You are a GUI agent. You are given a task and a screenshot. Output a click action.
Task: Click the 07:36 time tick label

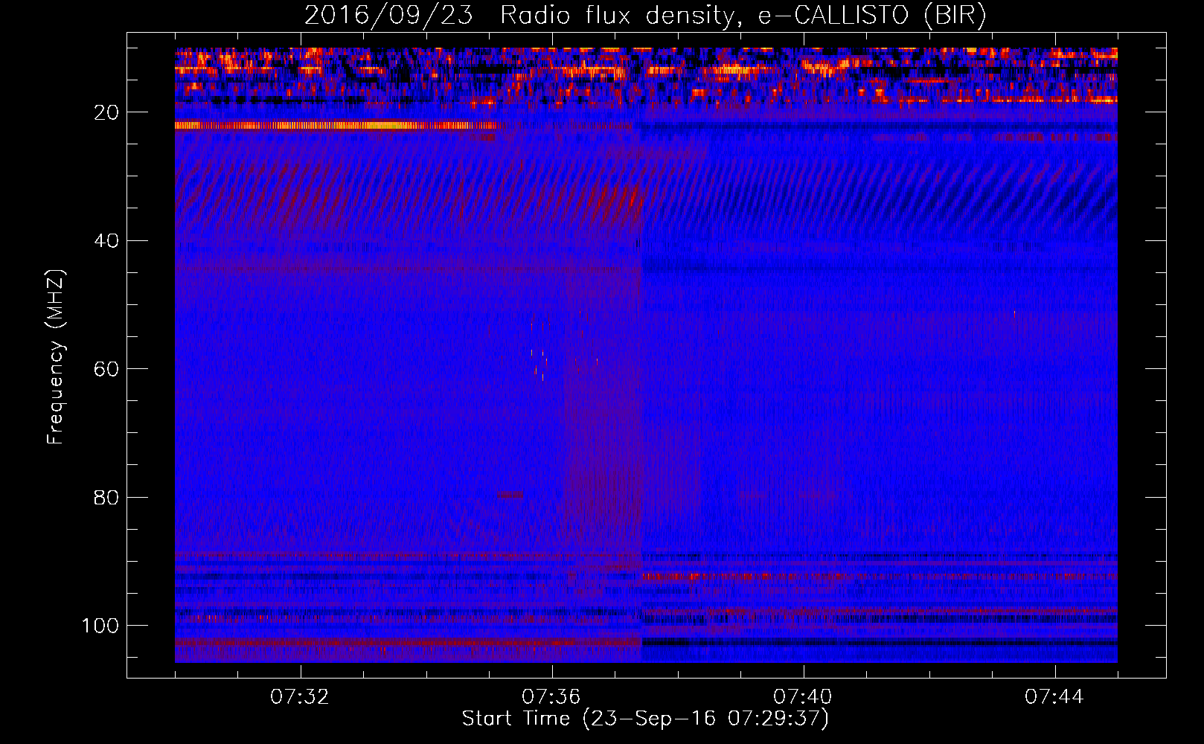pos(551,697)
